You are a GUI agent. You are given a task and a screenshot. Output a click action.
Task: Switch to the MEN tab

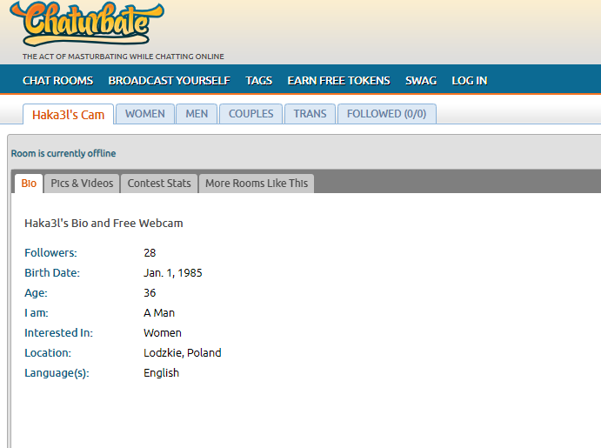pyautogui.click(x=197, y=114)
